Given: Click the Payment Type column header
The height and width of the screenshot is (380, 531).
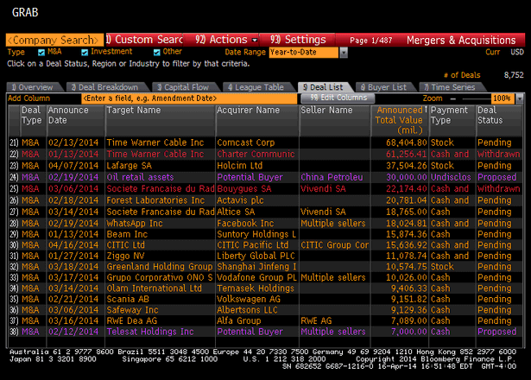Looking at the screenshot, I should point(452,120).
